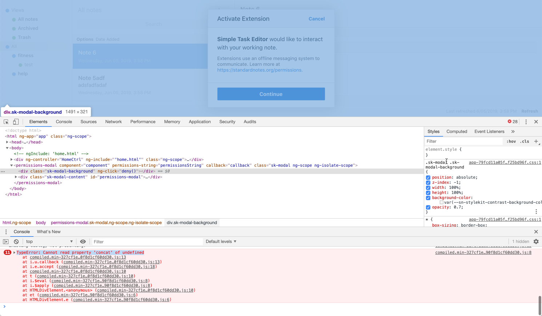The width and height of the screenshot is (542, 316).
Task: Open the standardnotes.org/permissions link
Action: click(260, 70)
